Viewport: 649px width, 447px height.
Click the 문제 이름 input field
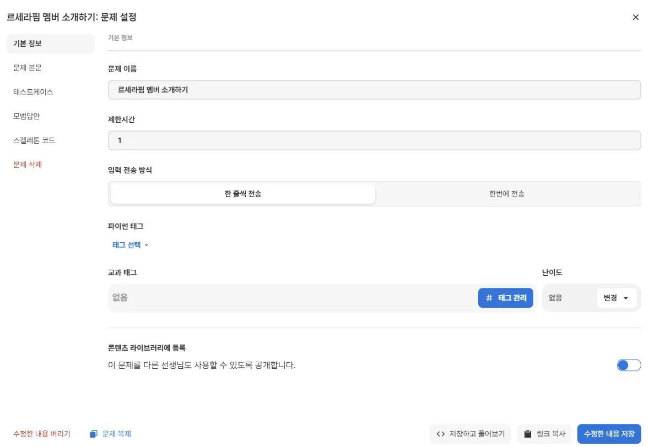point(374,90)
